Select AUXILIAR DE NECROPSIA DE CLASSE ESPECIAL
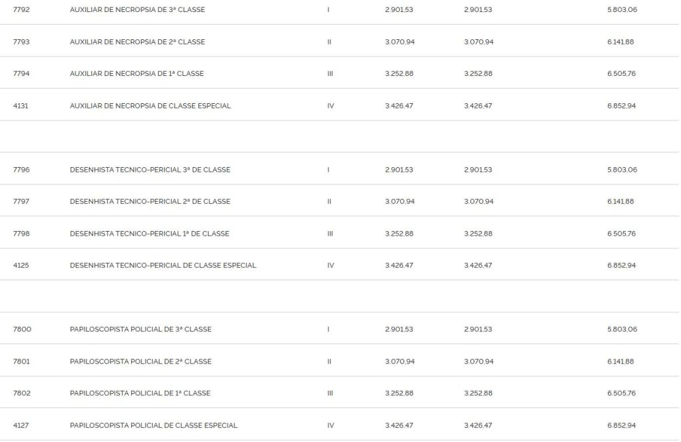 coord(150,106)
